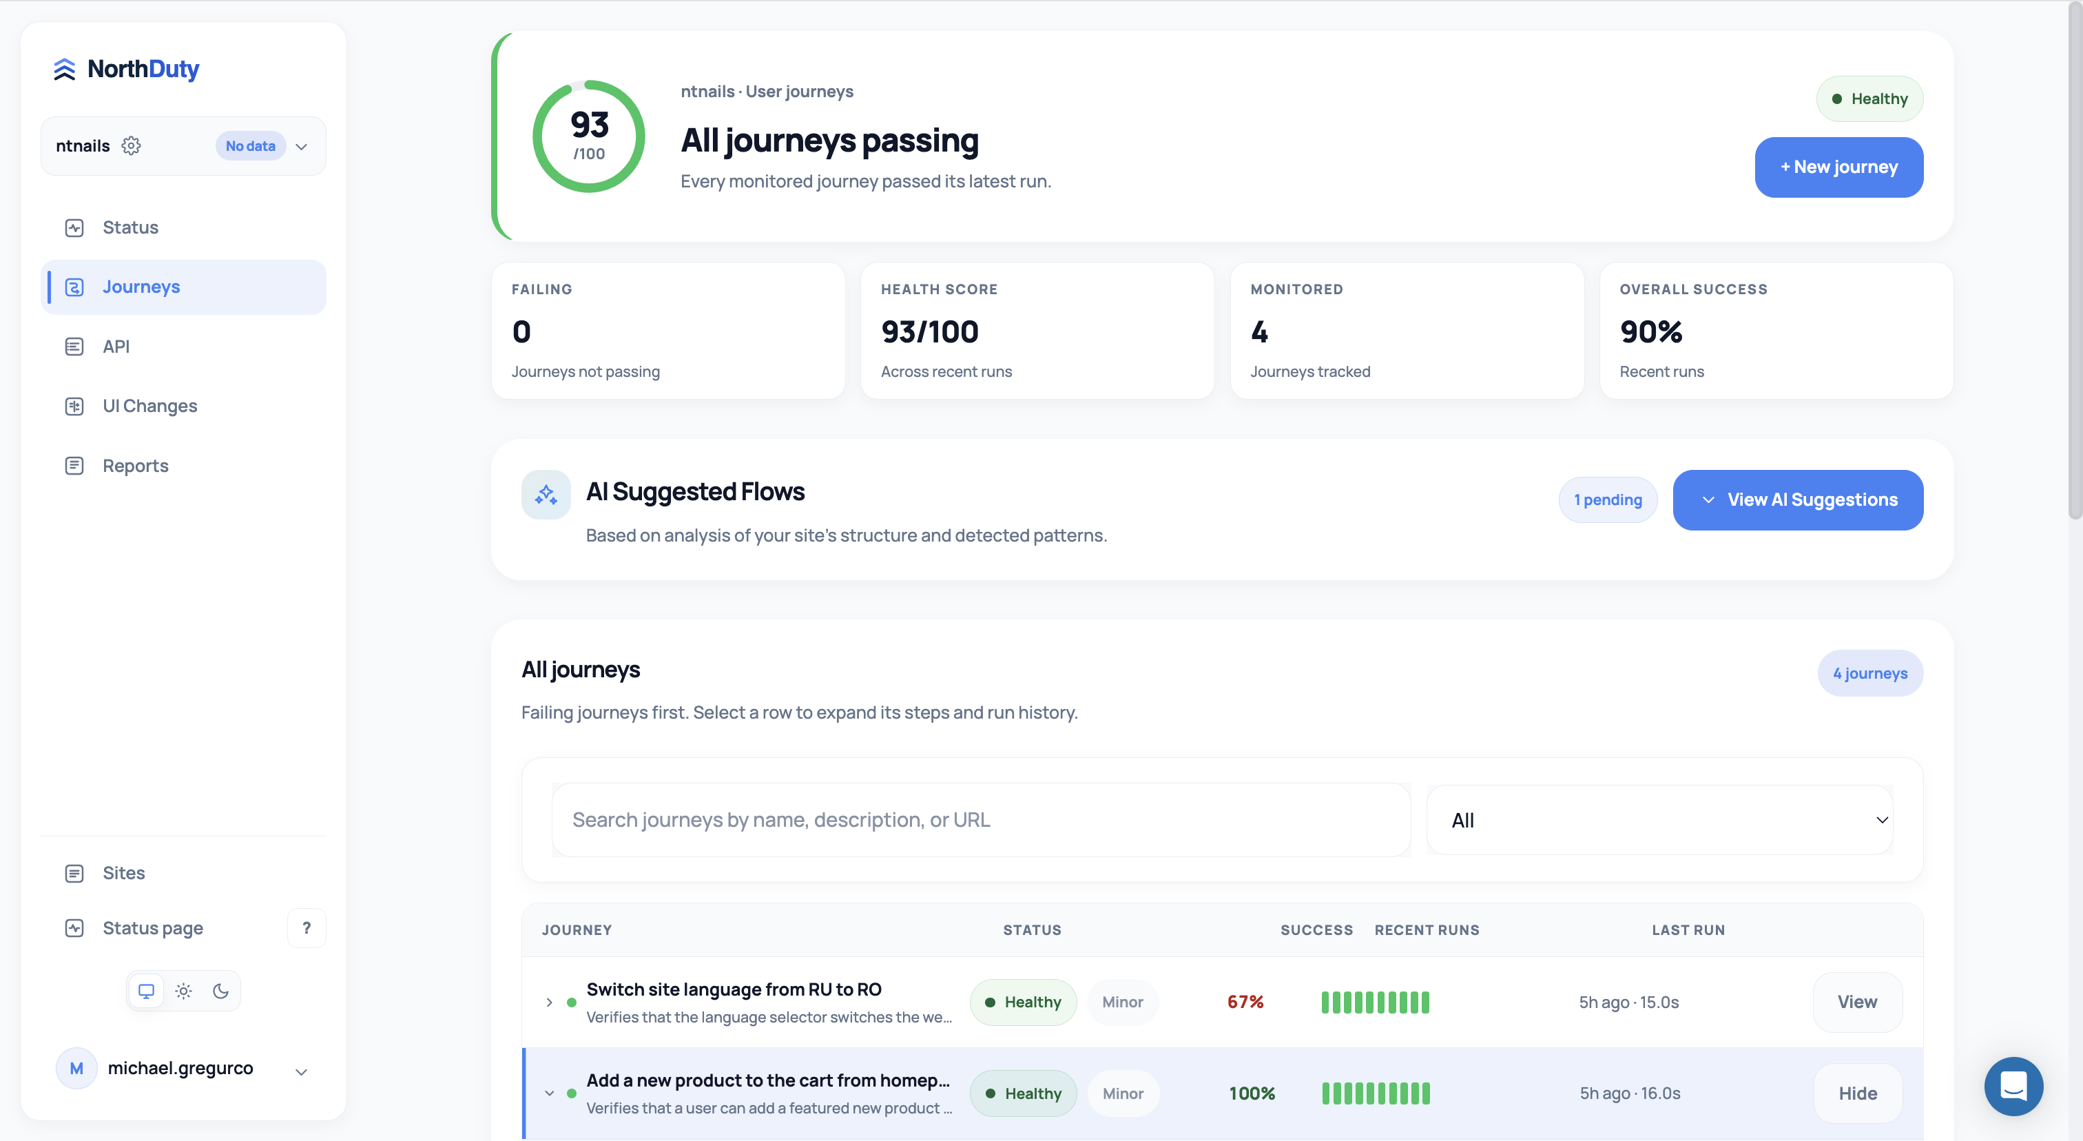
Task: Go to the API section
Action: pos(183,346)
